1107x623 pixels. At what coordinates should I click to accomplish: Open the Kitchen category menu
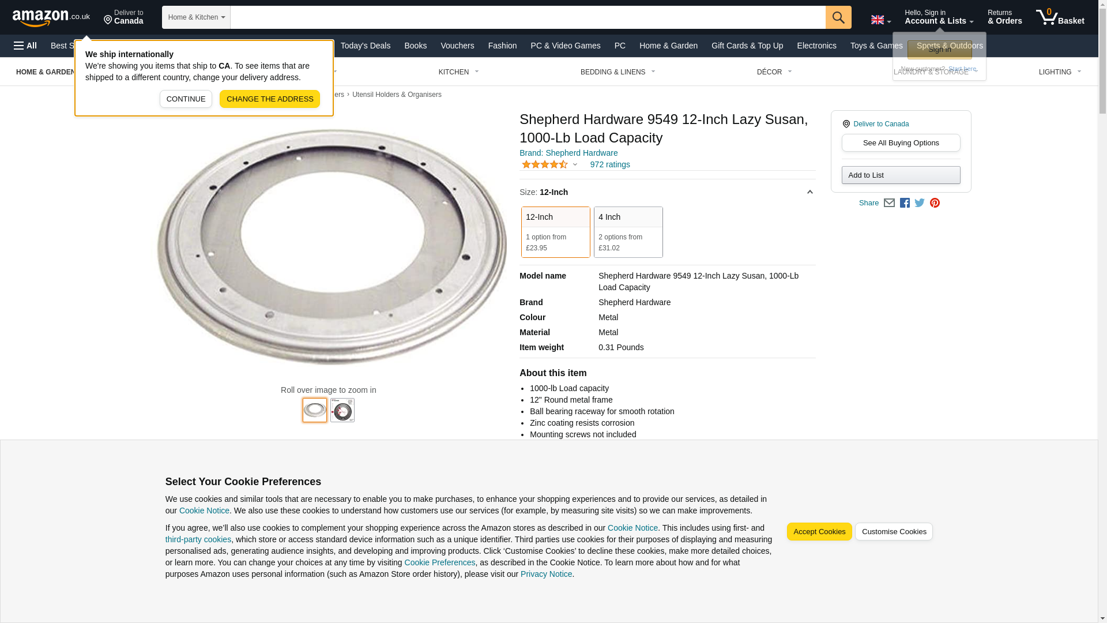[459, 72]
